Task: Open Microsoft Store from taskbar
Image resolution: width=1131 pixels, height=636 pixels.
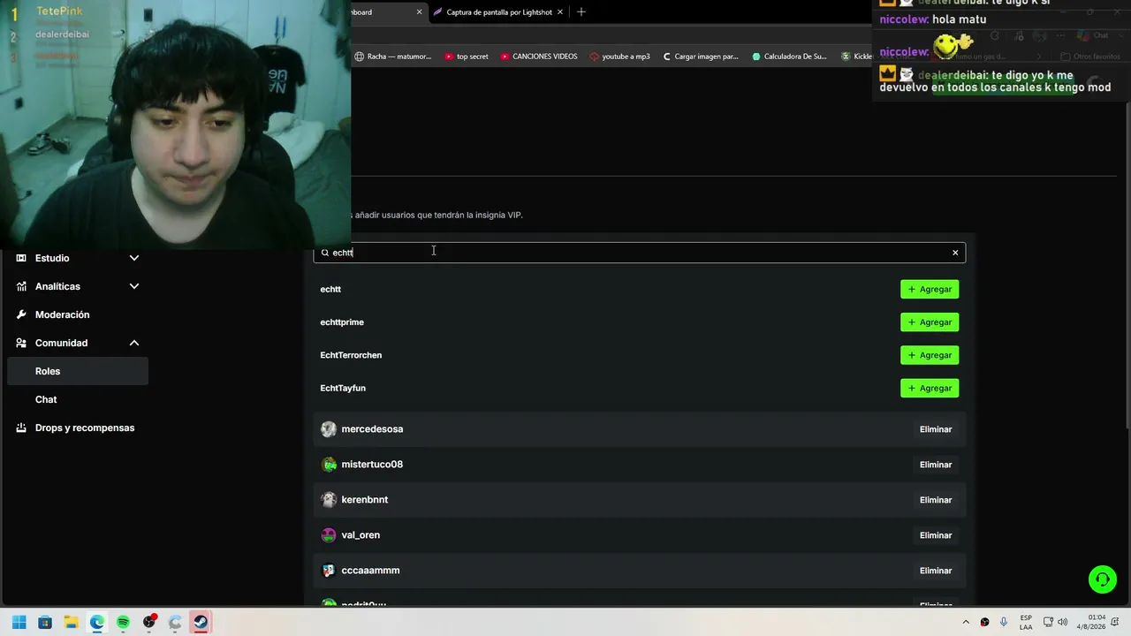Action: (x=45, y=622)
